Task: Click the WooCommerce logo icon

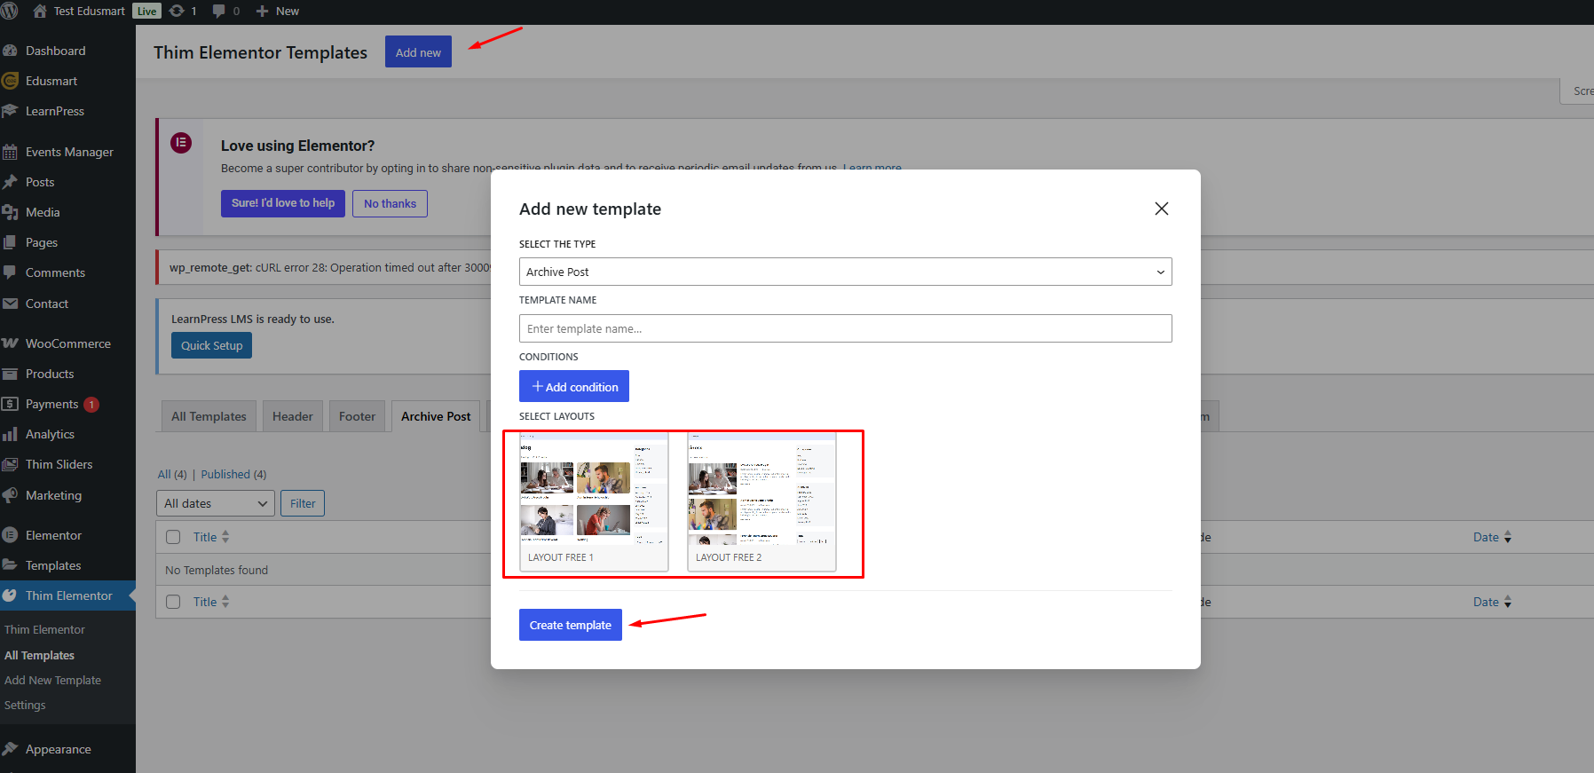Action: pos(11,343)
